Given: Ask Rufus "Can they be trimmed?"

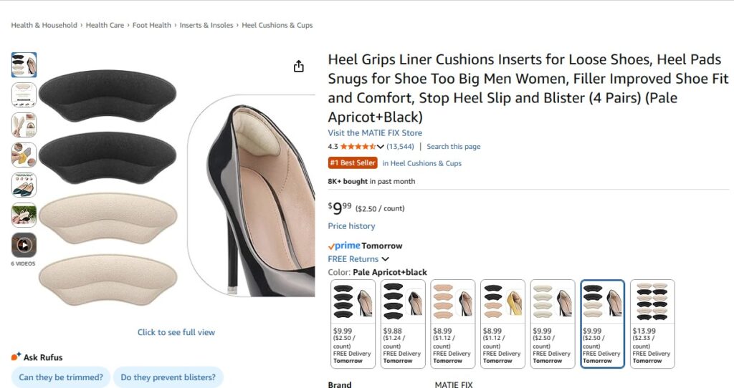Looking at the screenshot, I should [x=60, y=377].
